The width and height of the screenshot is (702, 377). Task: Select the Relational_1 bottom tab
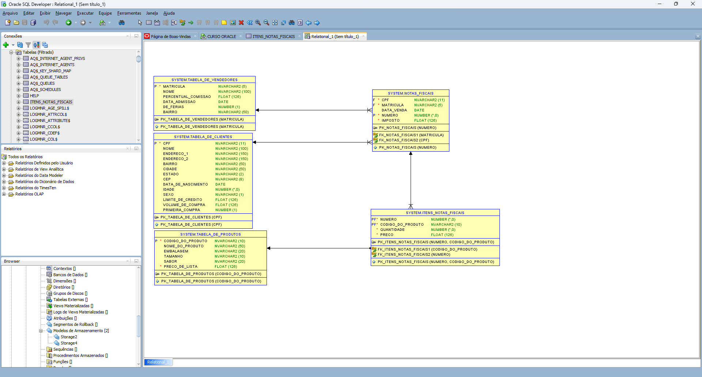point(158,362)
